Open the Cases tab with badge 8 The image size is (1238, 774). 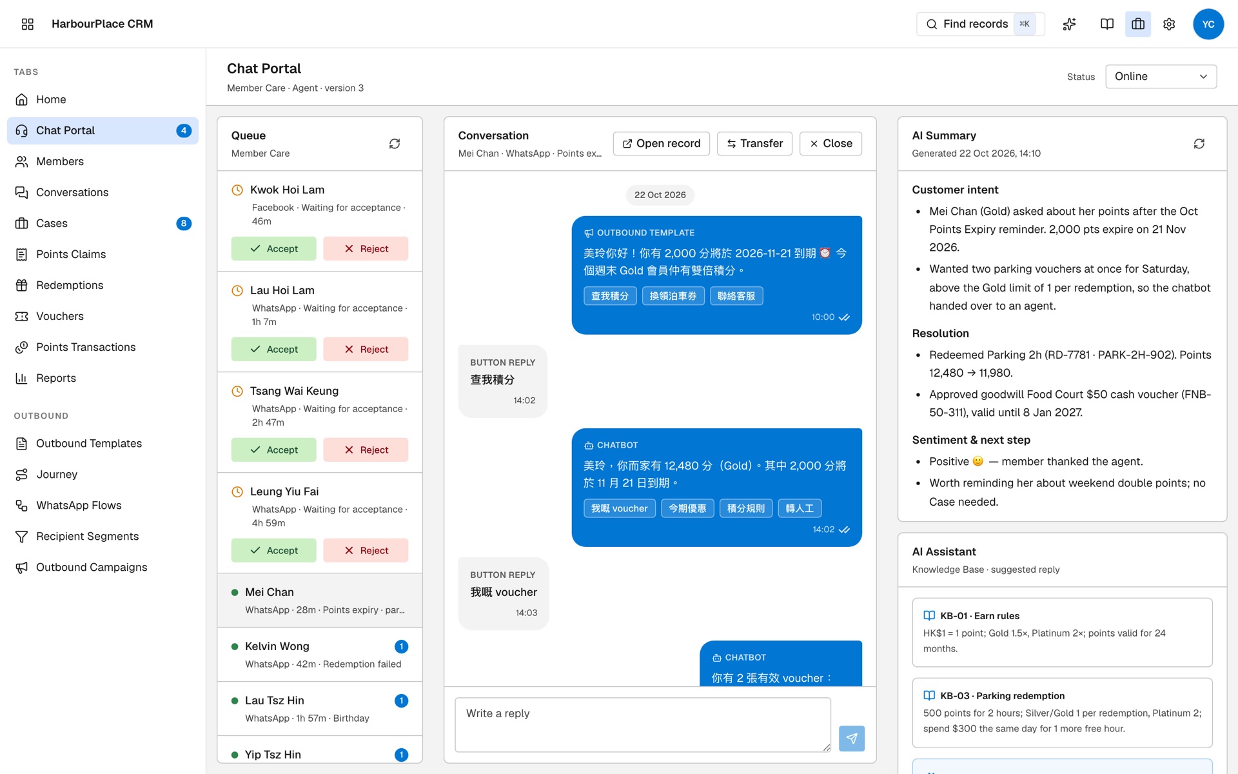pyautogui.click(x=103, y=223)
